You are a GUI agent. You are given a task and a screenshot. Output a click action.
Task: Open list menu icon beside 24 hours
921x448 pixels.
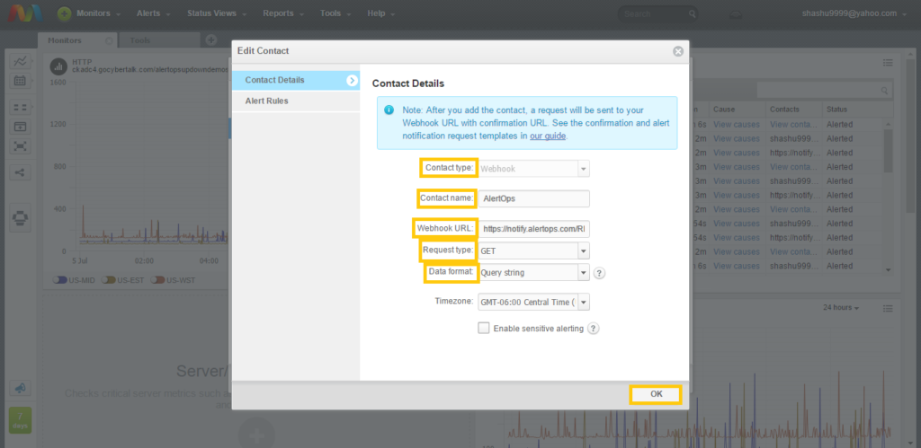(x=888, y=308)
